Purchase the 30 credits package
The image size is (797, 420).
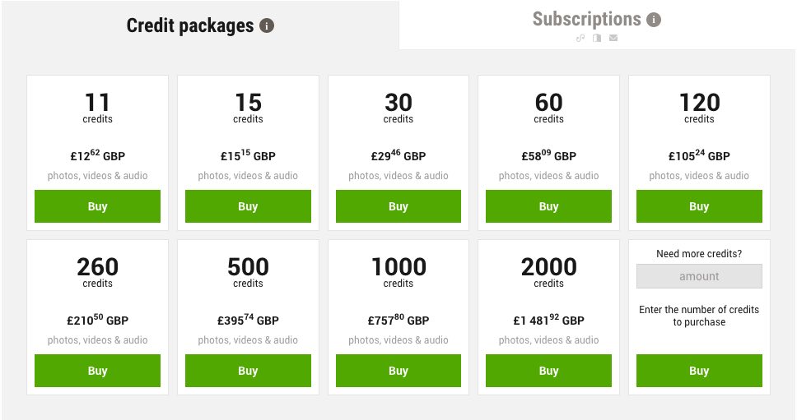(398, 206)
